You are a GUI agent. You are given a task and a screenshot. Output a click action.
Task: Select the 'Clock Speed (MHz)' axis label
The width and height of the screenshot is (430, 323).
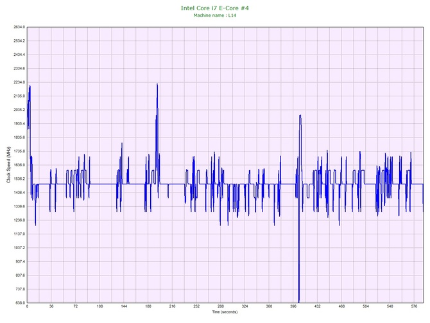(x=8, y=165)
